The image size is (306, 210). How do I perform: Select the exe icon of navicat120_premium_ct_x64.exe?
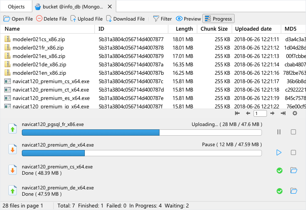[8, 89]
